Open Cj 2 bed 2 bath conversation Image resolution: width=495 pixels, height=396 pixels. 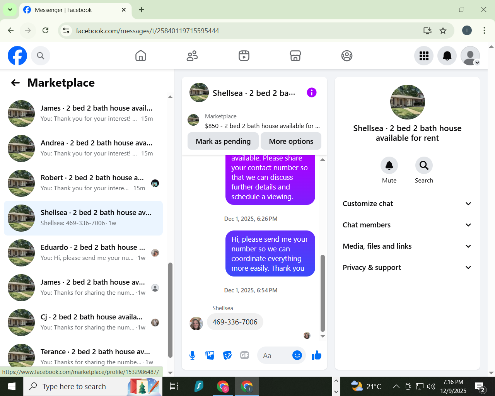[x=83, y=323]
